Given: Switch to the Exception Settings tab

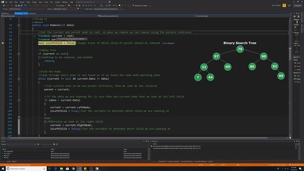Looking at the screenshot, I should [x=173, y=161].
